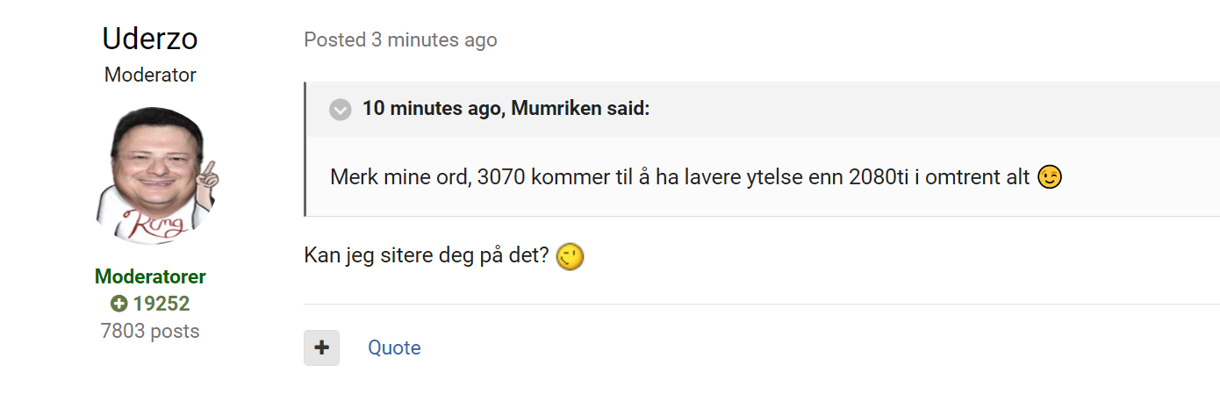
Task: Open the "7803 posts" count
Action: coord(150,332)
